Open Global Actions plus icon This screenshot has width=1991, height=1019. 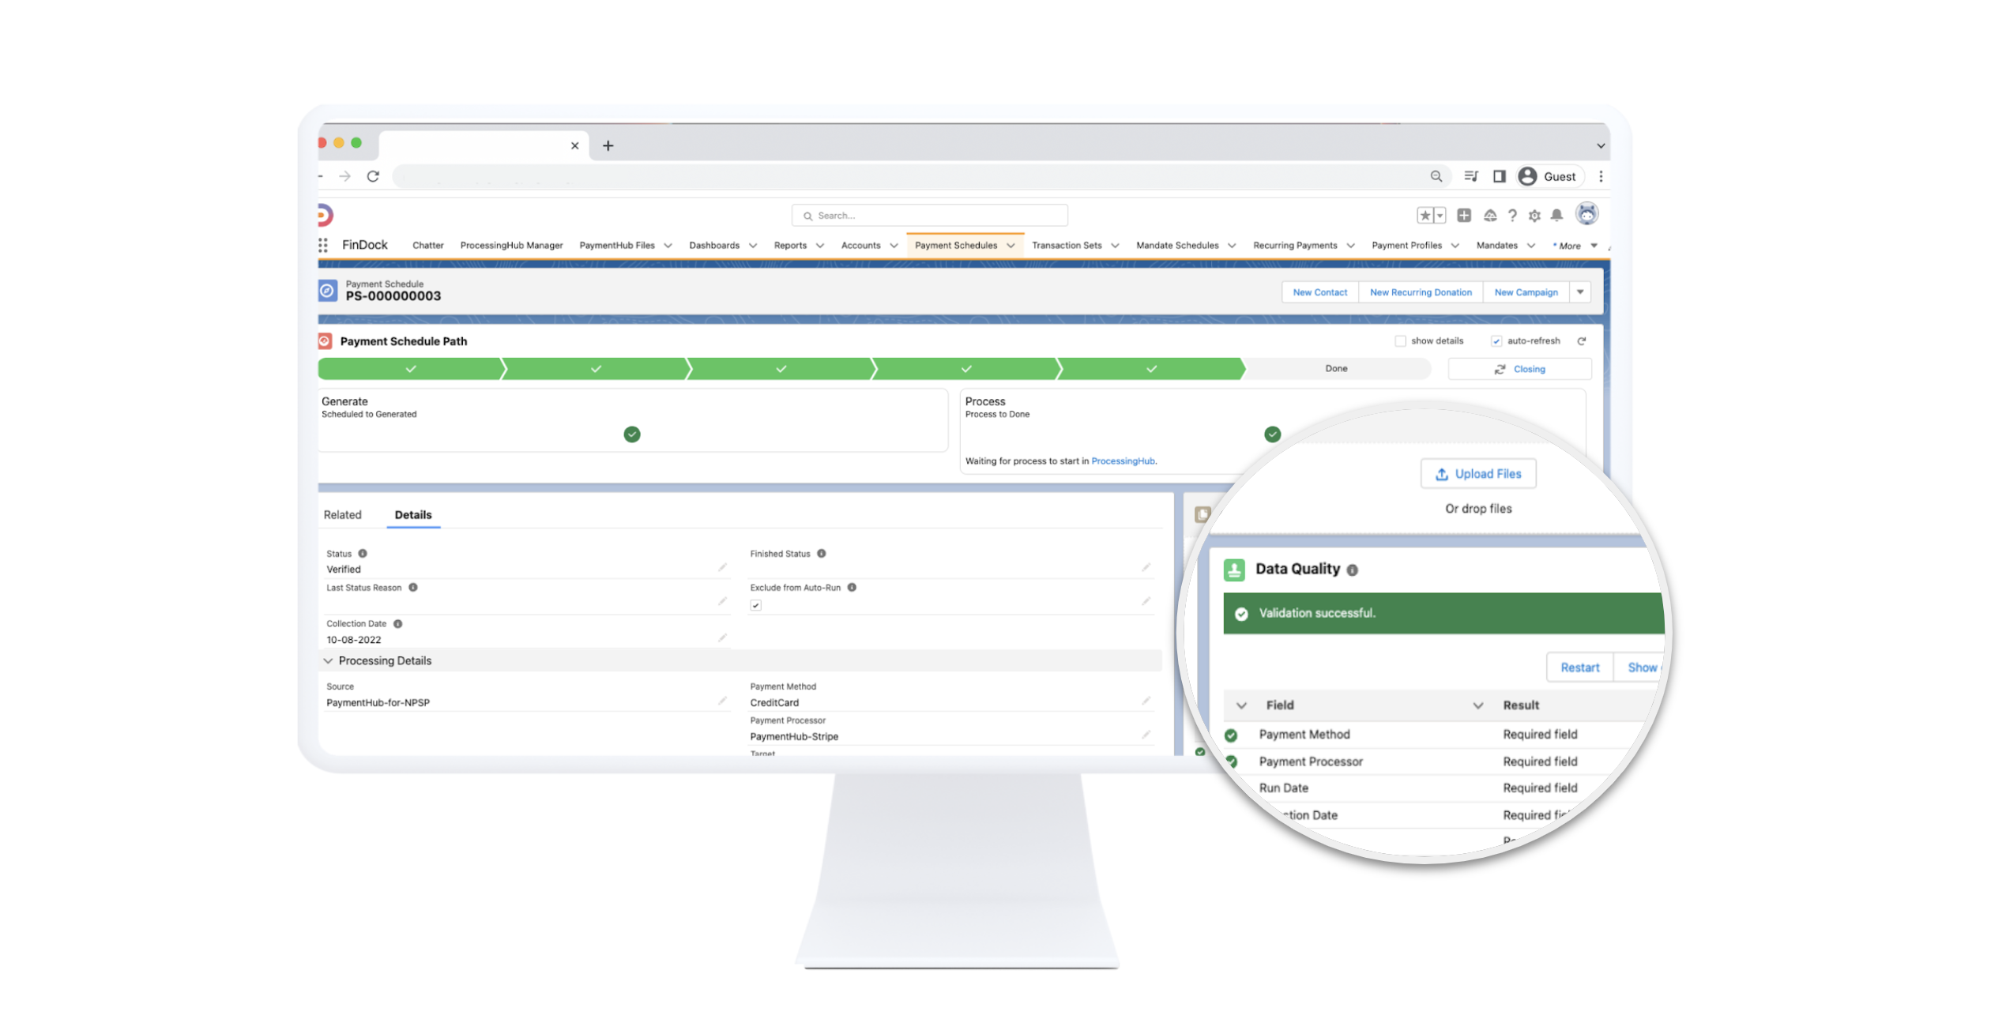[1463, 215]
